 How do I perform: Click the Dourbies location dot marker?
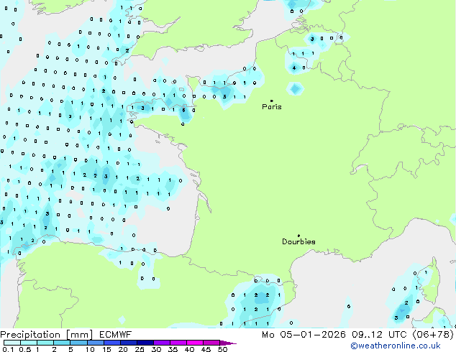(298, 236)
